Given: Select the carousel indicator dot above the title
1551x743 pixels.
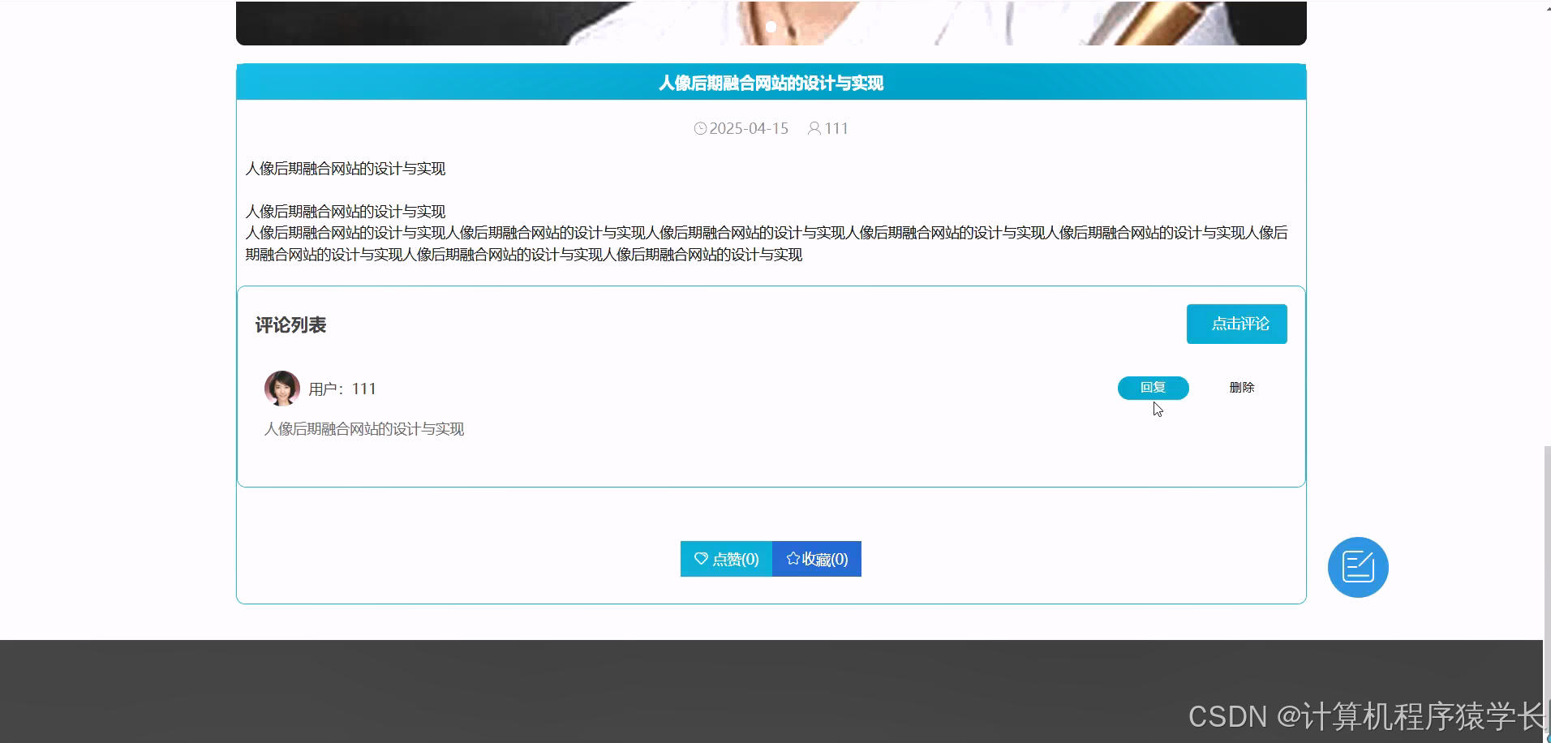Looking at the screenshot, I should click(771, 27).
